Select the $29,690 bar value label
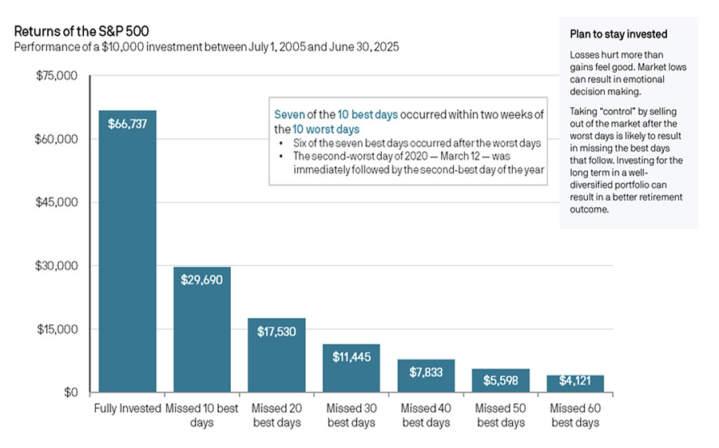719x448 pixels. (201, 280)
